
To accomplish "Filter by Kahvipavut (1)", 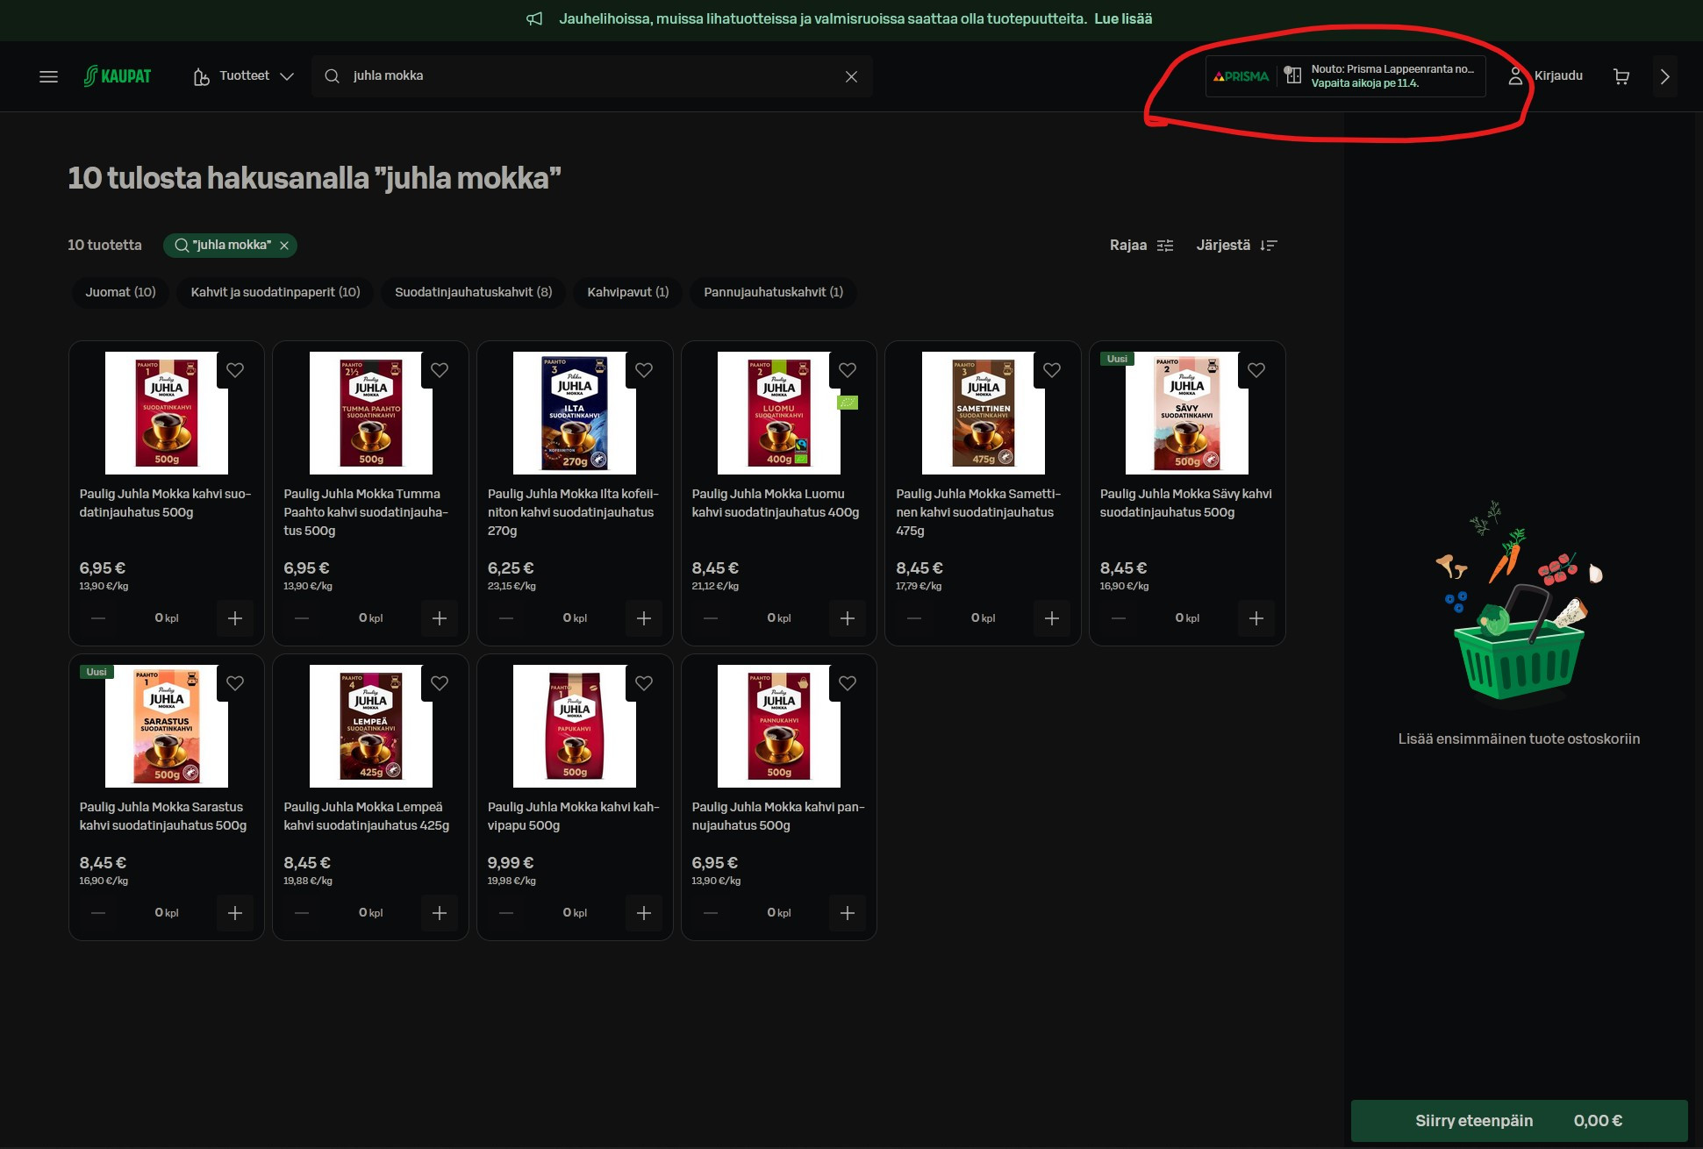I will click(628, 292).
